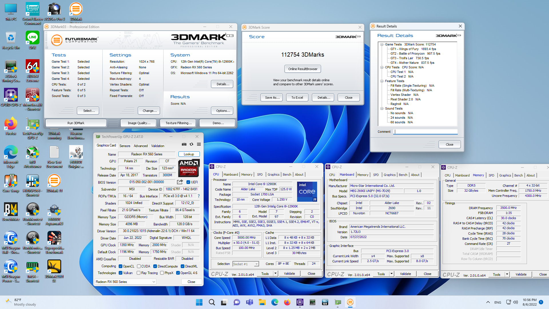Open the Socket #1 selection dropdown in CPU-Z
This screenshot has height=309, width=549.
(x=246, y=264)
